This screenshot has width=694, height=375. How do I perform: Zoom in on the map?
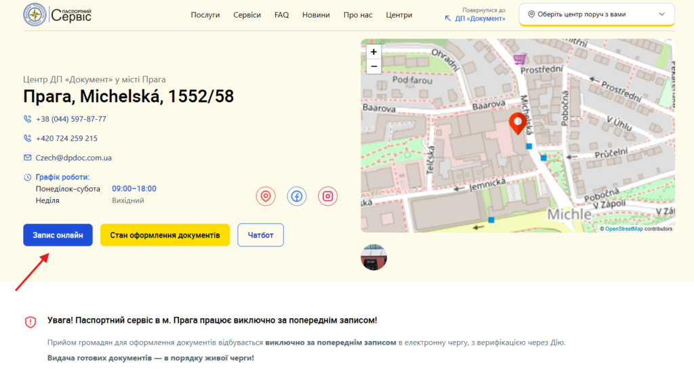(373, 51)
